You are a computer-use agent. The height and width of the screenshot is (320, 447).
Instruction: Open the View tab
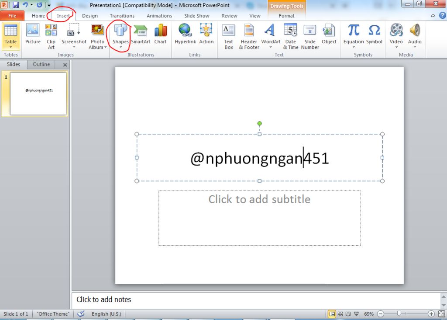tap(254, 16)
